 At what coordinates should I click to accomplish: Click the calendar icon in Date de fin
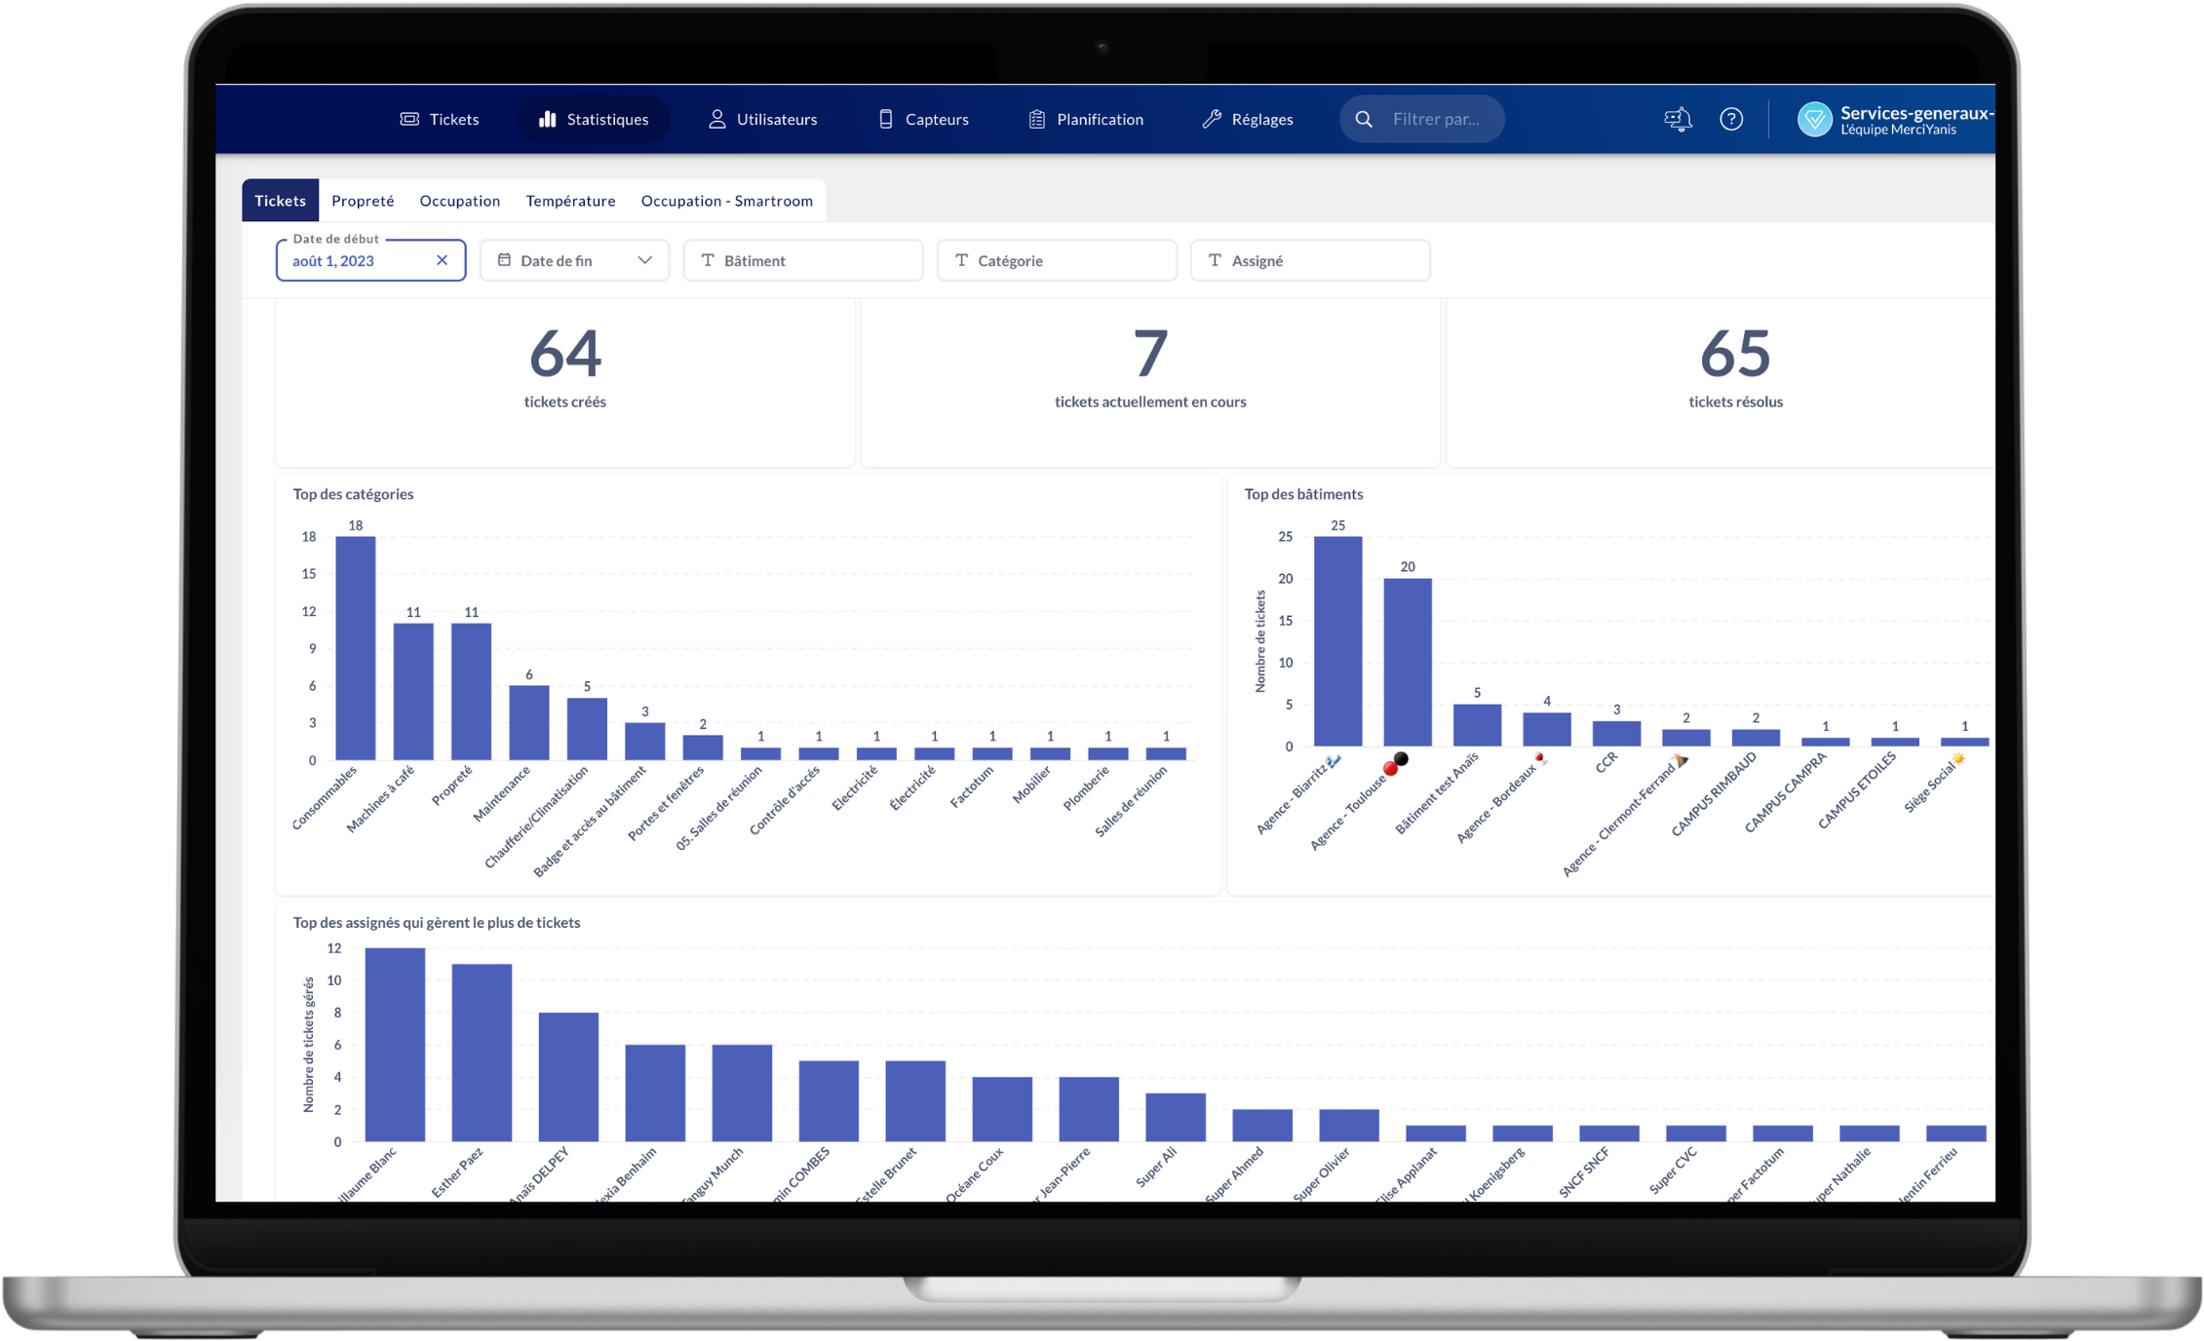[x=504, y=260]
